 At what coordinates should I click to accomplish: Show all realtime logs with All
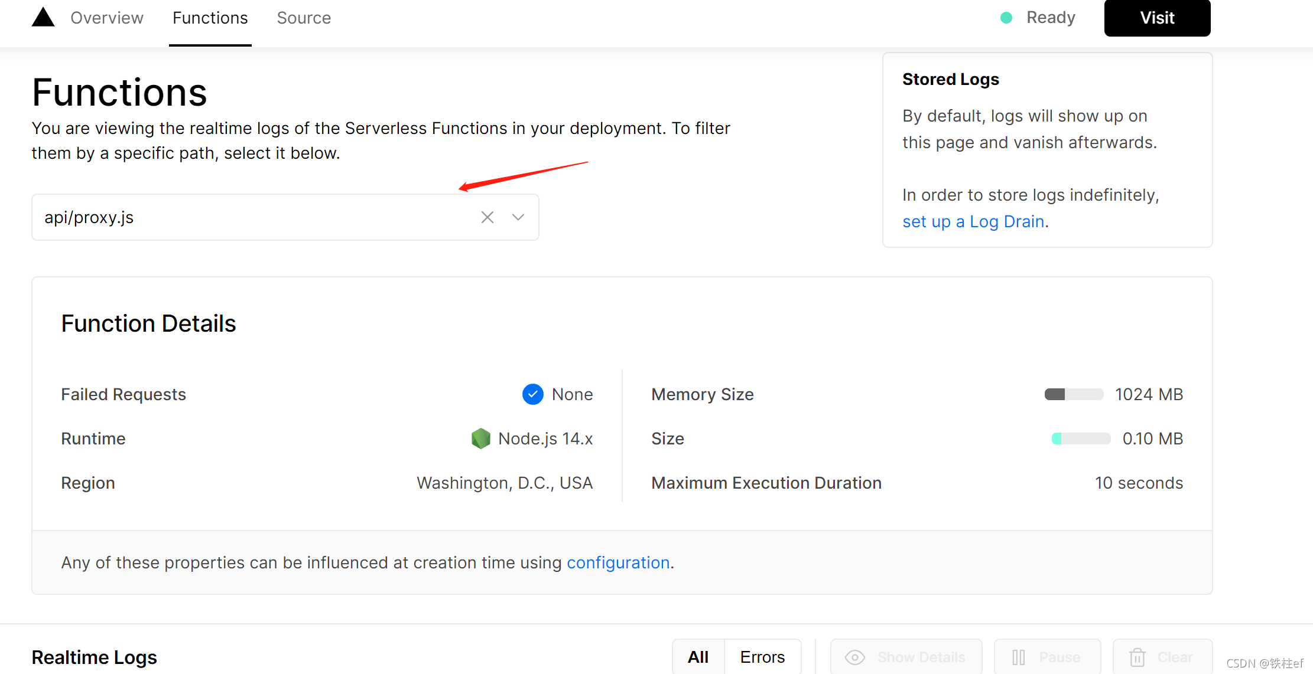click(698, 657)
